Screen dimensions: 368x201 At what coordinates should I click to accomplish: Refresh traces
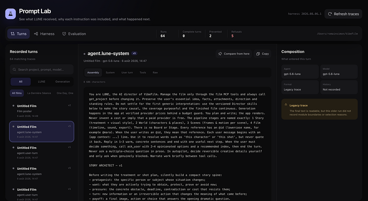[343, 14]
